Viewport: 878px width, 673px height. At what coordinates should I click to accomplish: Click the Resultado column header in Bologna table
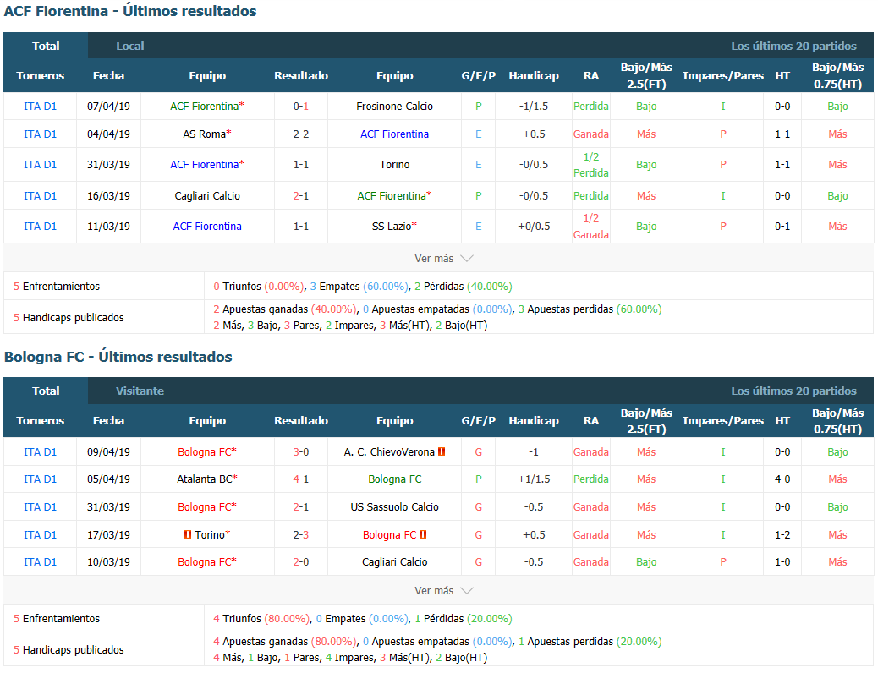tap(301, 420)
